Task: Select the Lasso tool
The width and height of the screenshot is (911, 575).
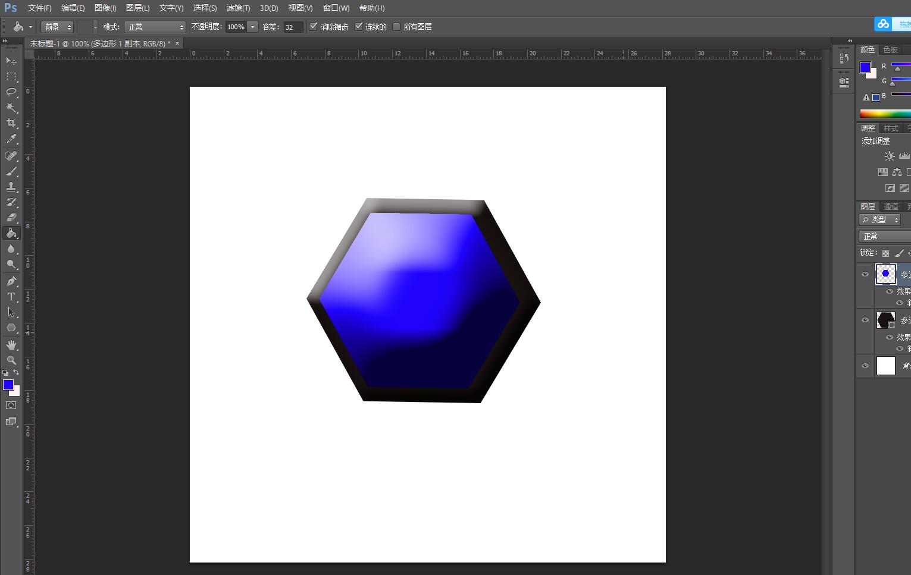Action: coord(11,92)
